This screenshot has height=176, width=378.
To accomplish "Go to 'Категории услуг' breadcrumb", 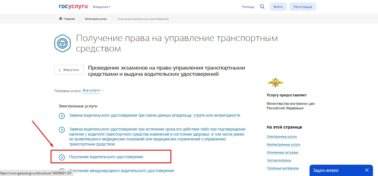I will tap(96, 19).
